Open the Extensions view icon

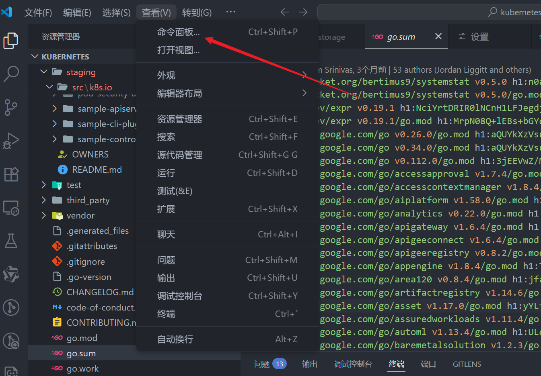pyautogui.click(x=11, y=174)
